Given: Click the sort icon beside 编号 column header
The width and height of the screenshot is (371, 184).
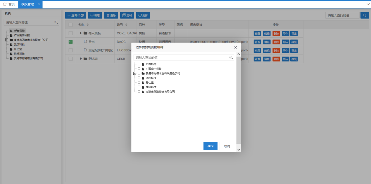Looking at the screenshot, I should [x=126, y=25].
